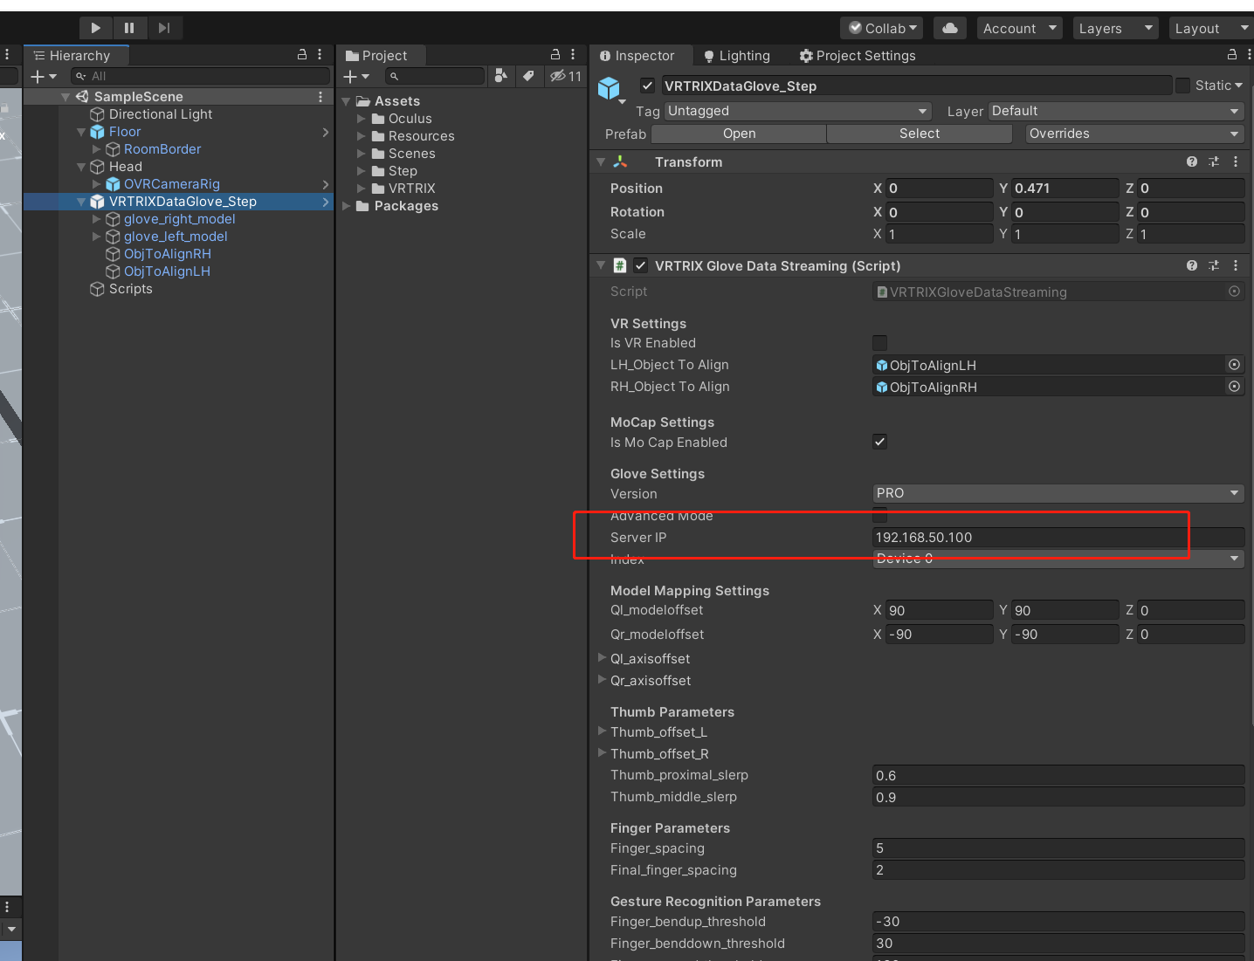
Task: Expand the Oculus folder in Assets
Action: coord(362,119)
